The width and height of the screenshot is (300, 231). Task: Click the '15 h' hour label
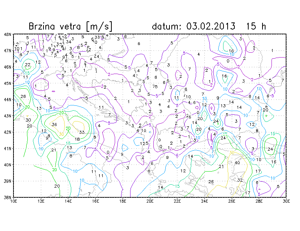[x=256, y=26]
